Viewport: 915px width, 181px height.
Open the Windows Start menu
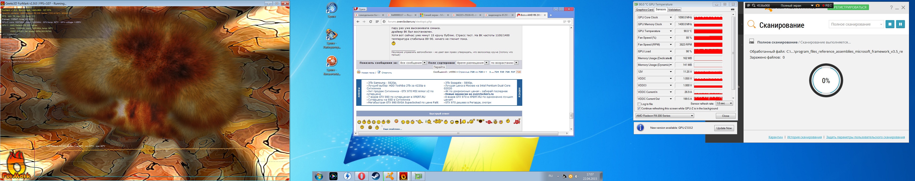[319, 176]
